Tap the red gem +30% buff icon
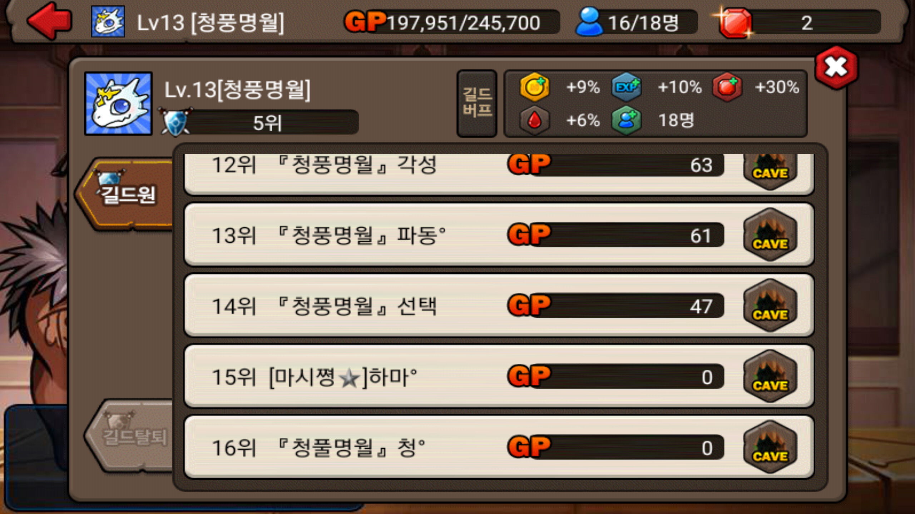This screenshot has height=514, width=915. tap(727, 87)
